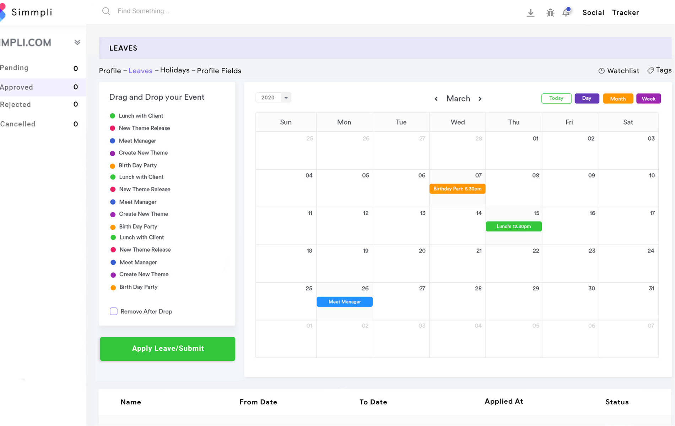Click the Tags label icon
The image size is (675, 426).
point(650,71)
